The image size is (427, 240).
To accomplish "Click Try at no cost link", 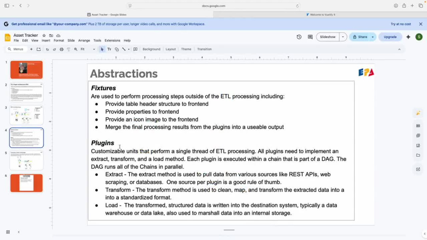I will 401,24.
